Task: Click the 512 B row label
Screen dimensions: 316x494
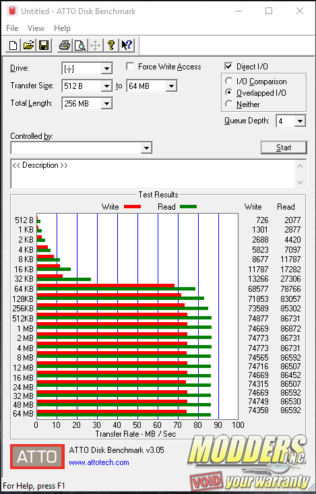Action: 24,220
